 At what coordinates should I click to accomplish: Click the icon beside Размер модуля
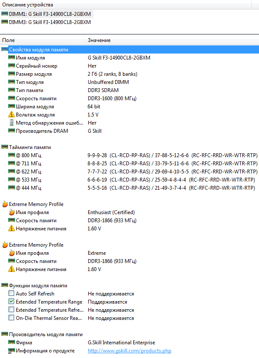[12, 74]
